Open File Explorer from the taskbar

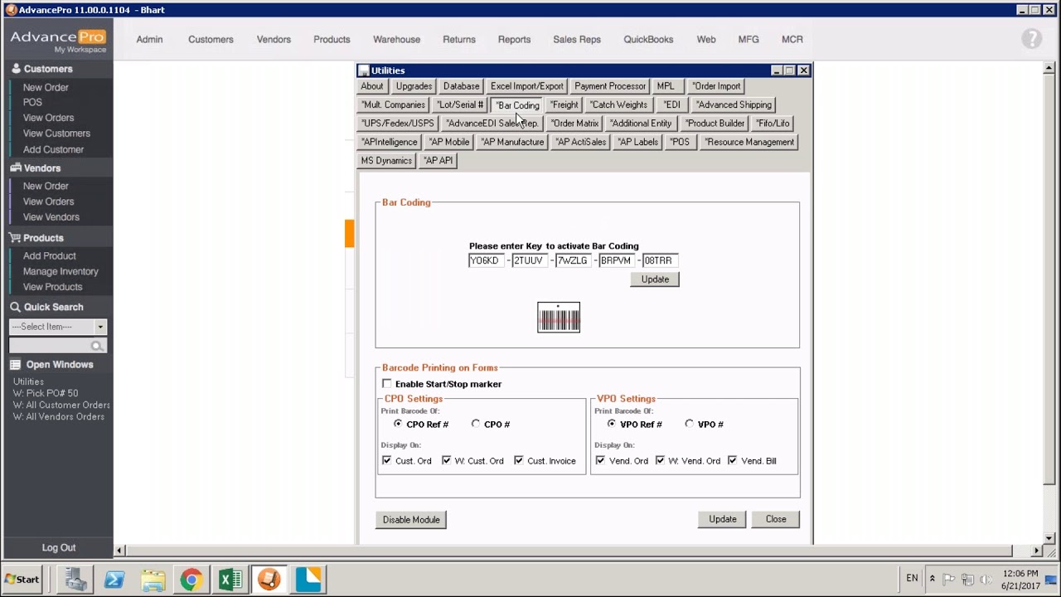click(x=153, y=579)
